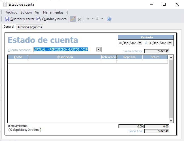184x141 pixels.
Task: Toggle the pencil edit mode icon
Action: point(73,19)
